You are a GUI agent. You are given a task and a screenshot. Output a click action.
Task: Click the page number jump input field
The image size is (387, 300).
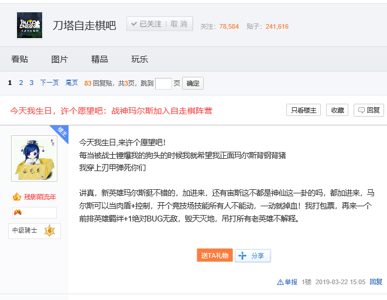(x=163, y=83)
